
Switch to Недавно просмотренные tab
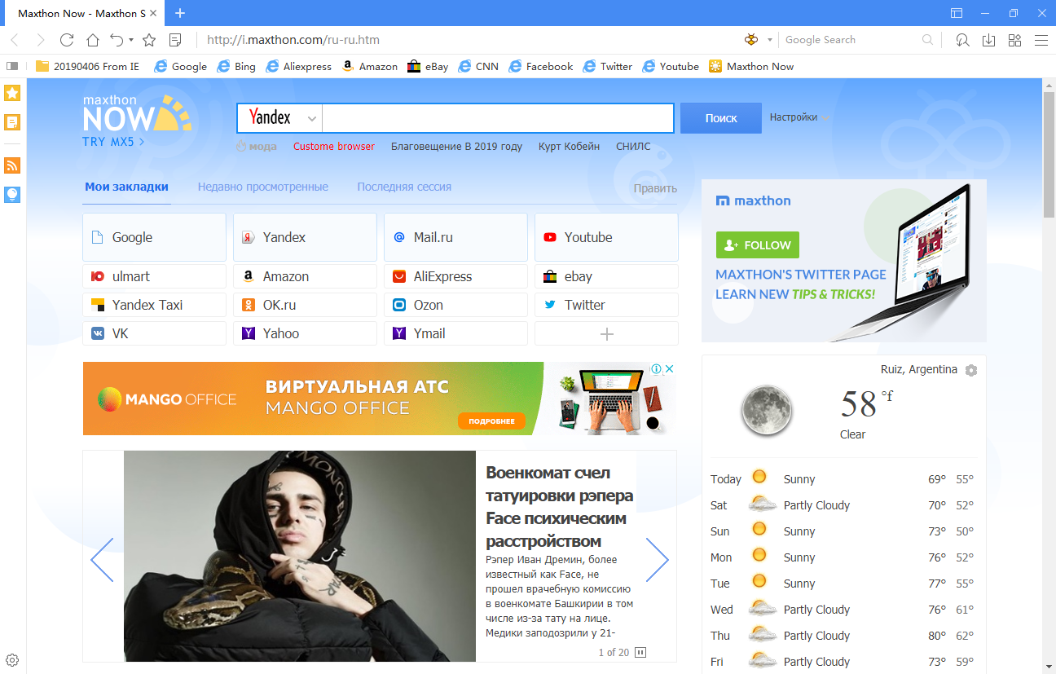coord(263,187)
